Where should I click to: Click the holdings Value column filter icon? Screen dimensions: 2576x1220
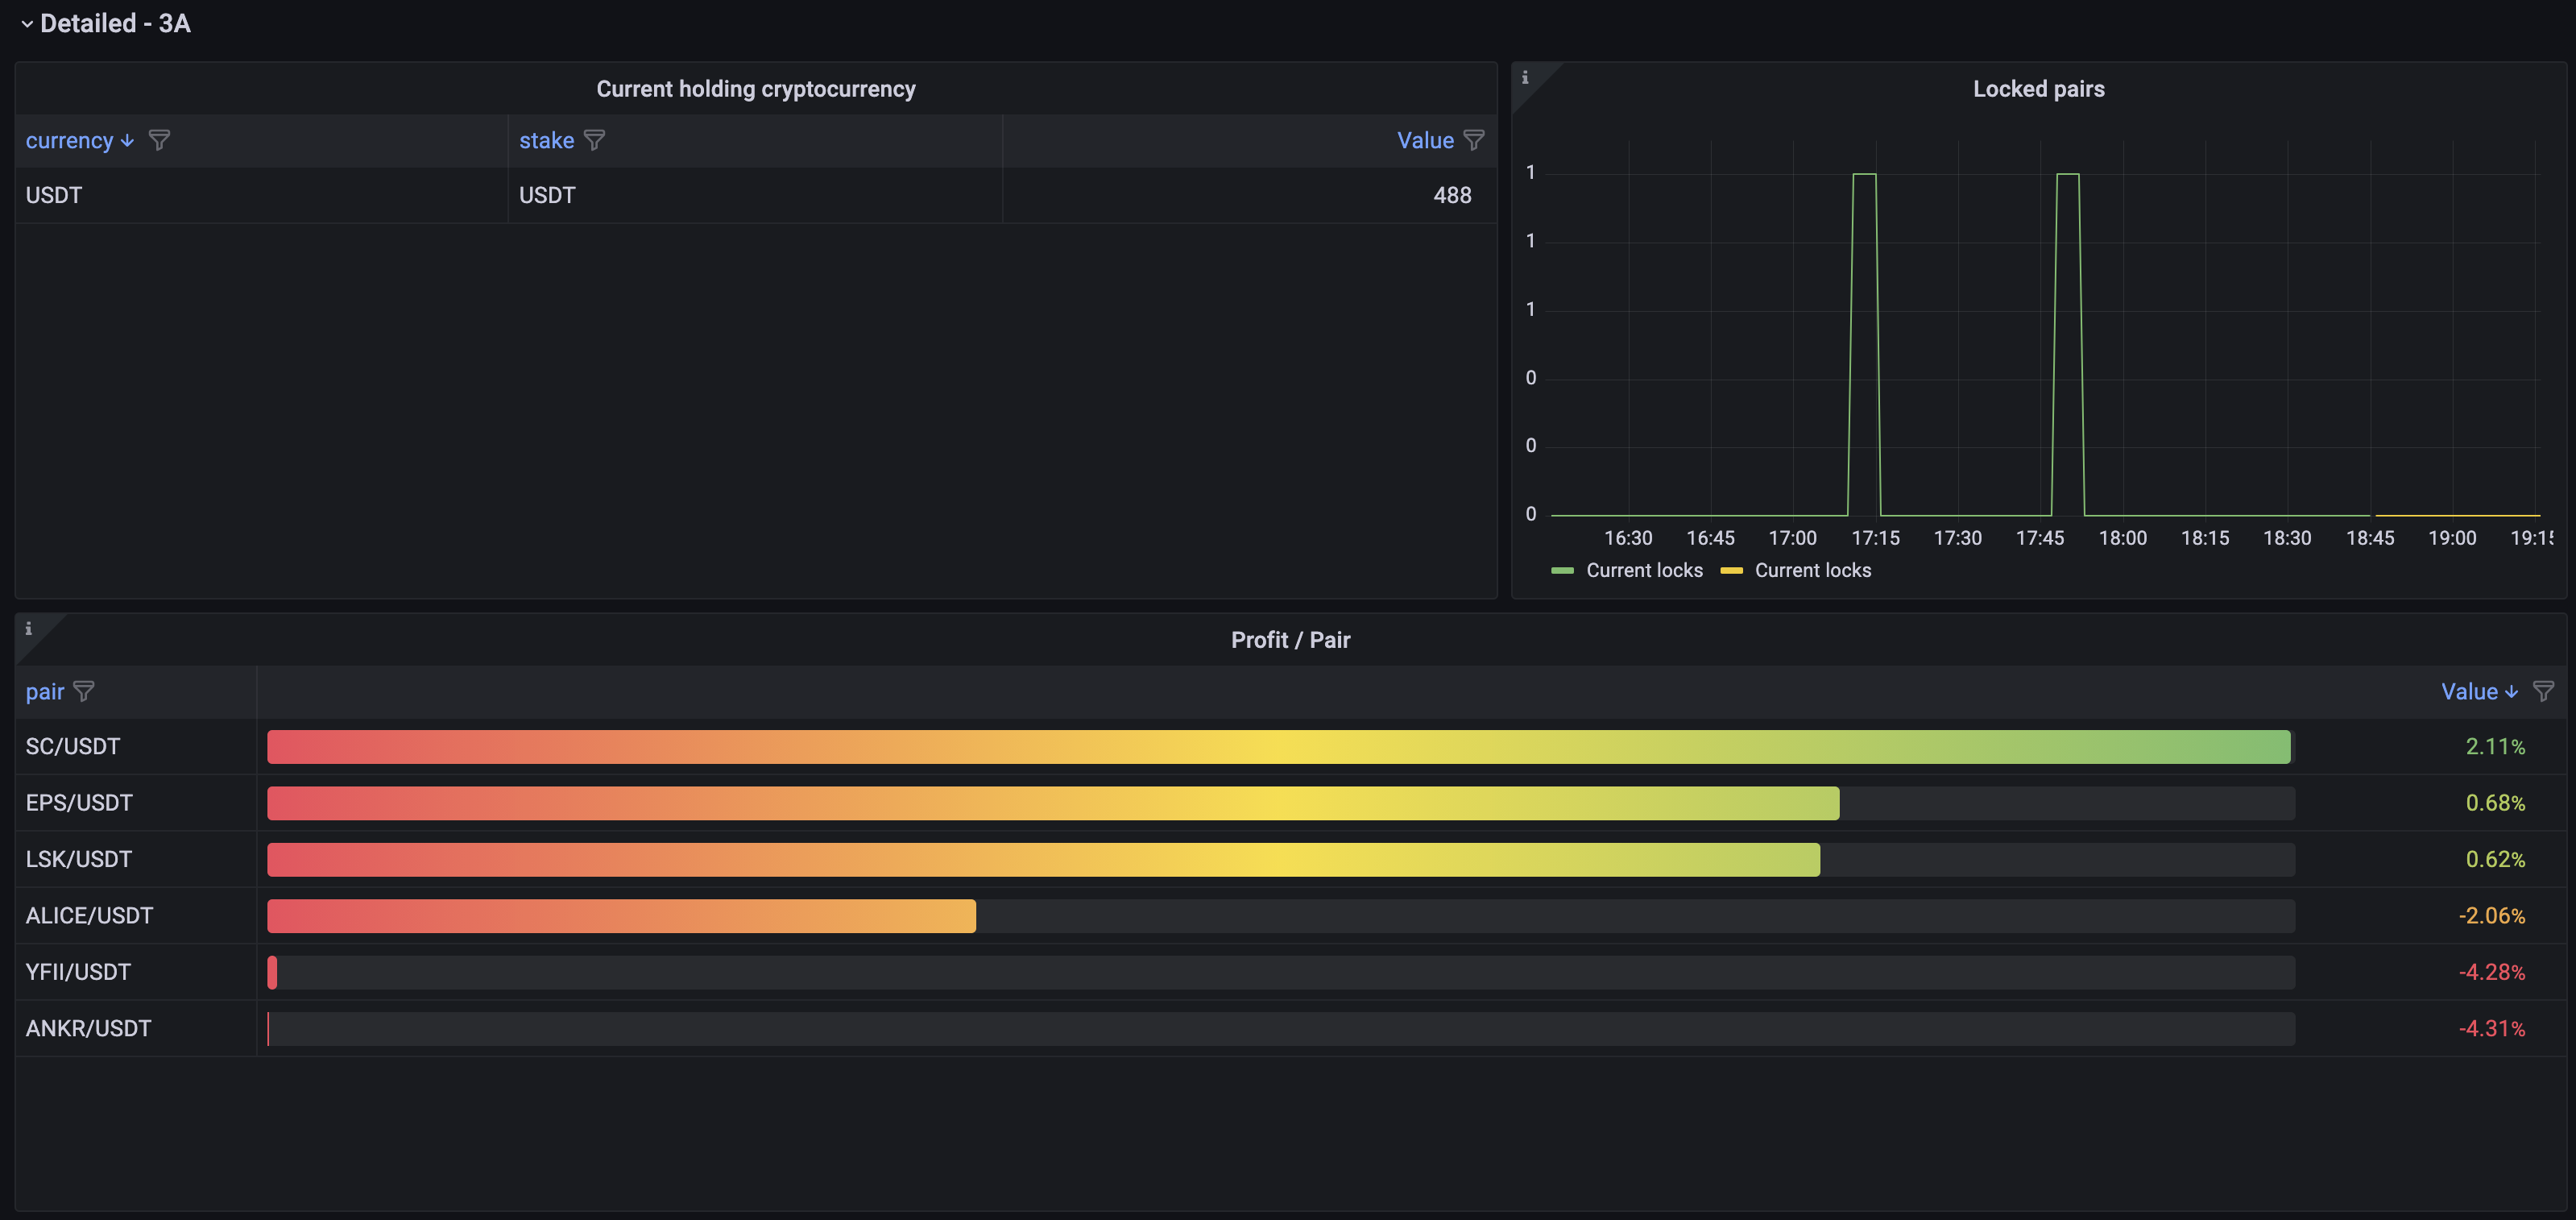(x=1473, y=140)
